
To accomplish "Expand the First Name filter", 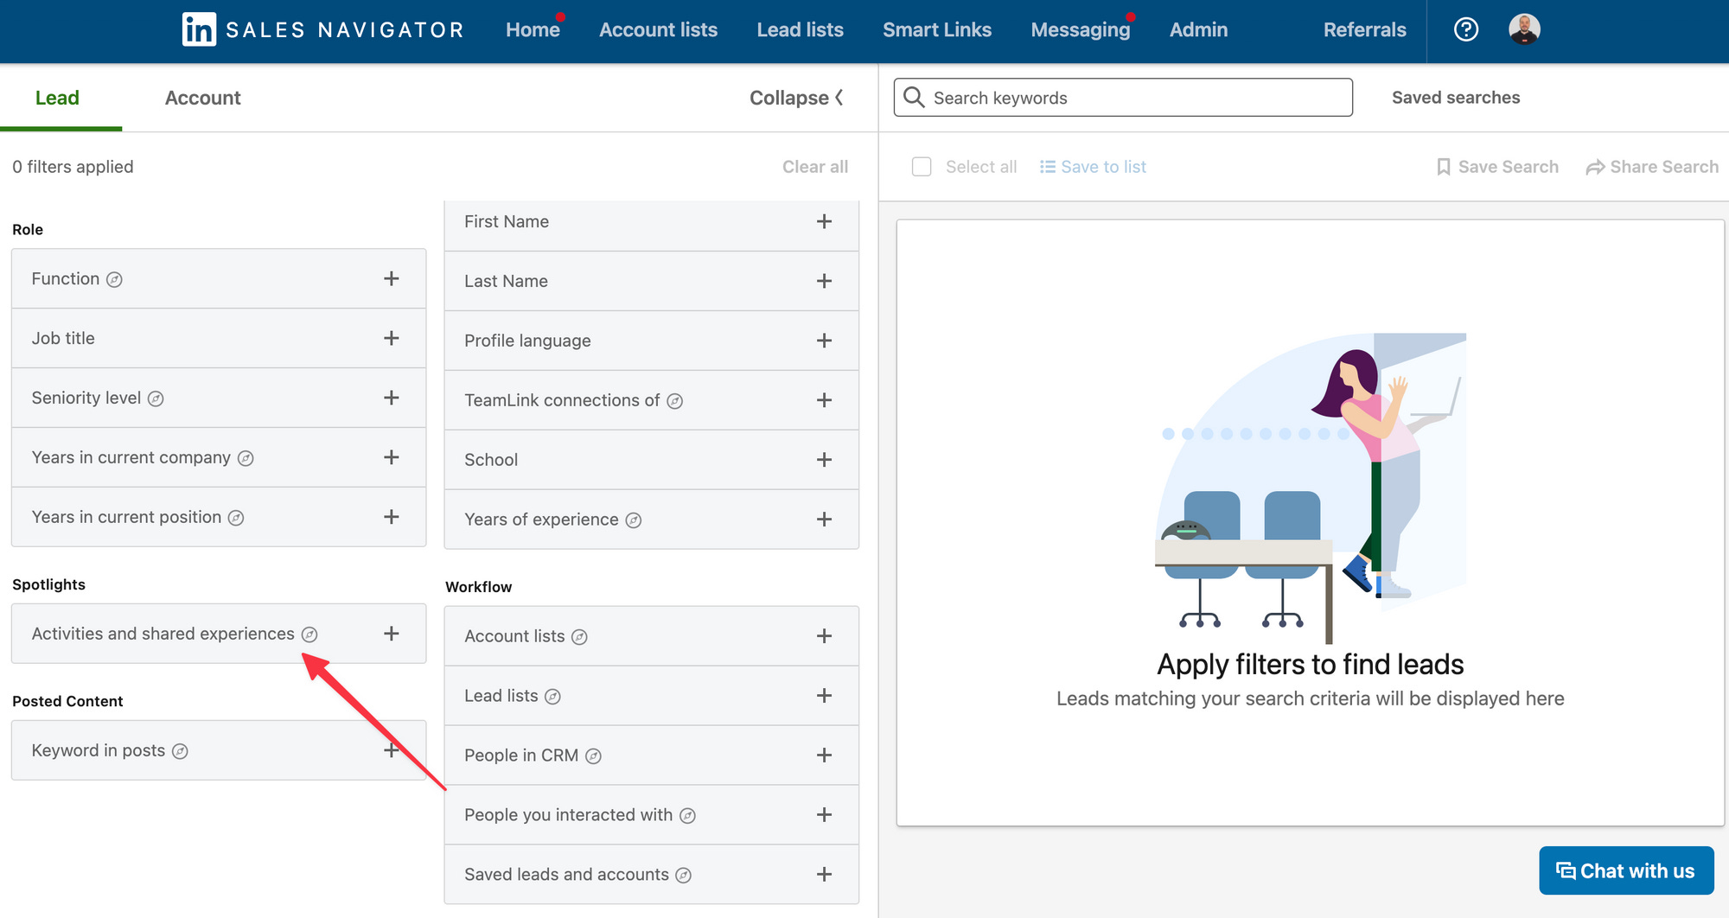I will coord(825,221).
